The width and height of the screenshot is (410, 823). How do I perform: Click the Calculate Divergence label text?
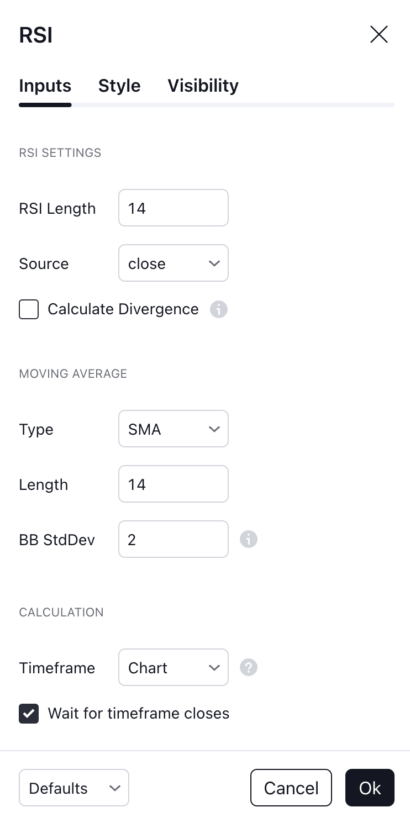tap(123, 309)
